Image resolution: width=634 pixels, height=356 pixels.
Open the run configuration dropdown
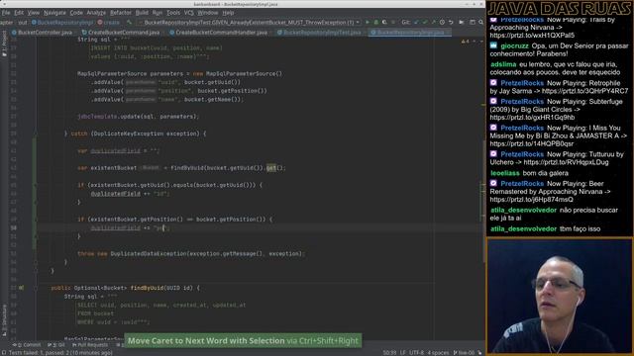pos(250,22)
